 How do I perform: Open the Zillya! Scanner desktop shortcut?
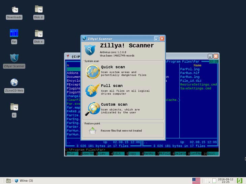tap(14, 58)
